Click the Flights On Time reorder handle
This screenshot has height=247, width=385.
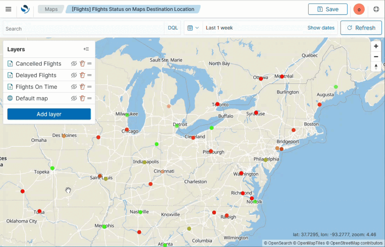[x=89, y=87]
